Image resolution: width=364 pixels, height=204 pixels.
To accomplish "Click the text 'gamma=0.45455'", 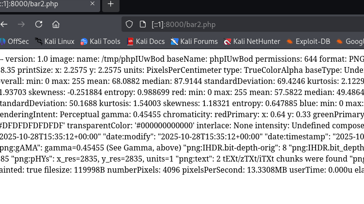I will [x=73, y=148].
